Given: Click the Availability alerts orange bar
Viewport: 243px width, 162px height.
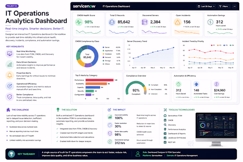Looking at the screenshot, I should click(96, 84).
